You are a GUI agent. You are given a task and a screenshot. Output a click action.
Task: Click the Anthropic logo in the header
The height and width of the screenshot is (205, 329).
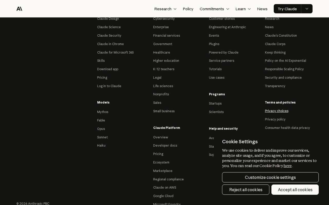coord(19,9)
